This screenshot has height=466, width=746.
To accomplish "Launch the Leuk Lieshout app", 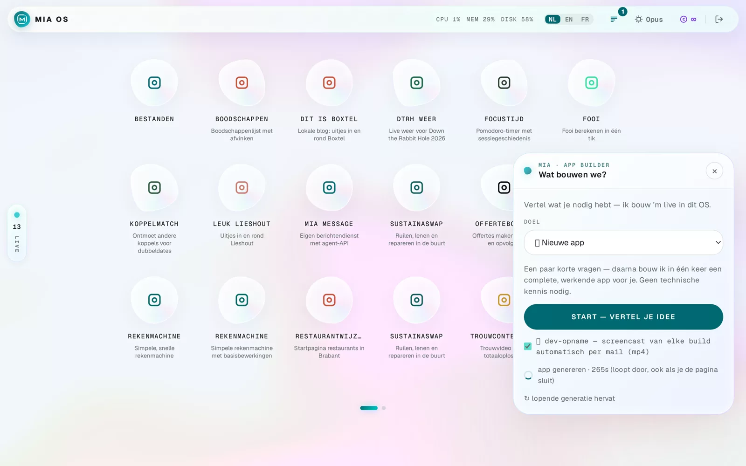I will tap(242, 188).
